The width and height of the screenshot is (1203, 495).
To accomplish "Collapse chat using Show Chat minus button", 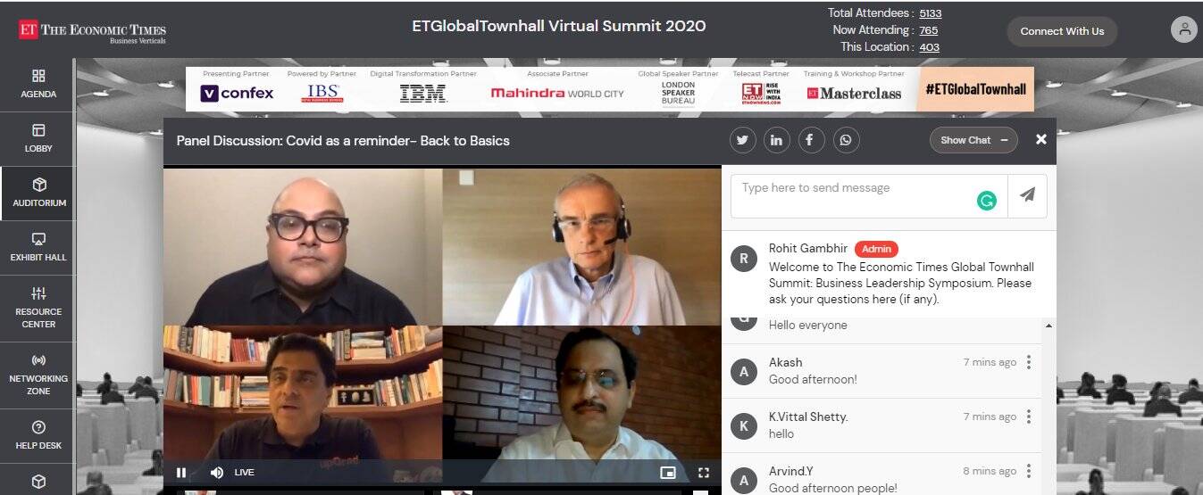I will pos(973,140).
